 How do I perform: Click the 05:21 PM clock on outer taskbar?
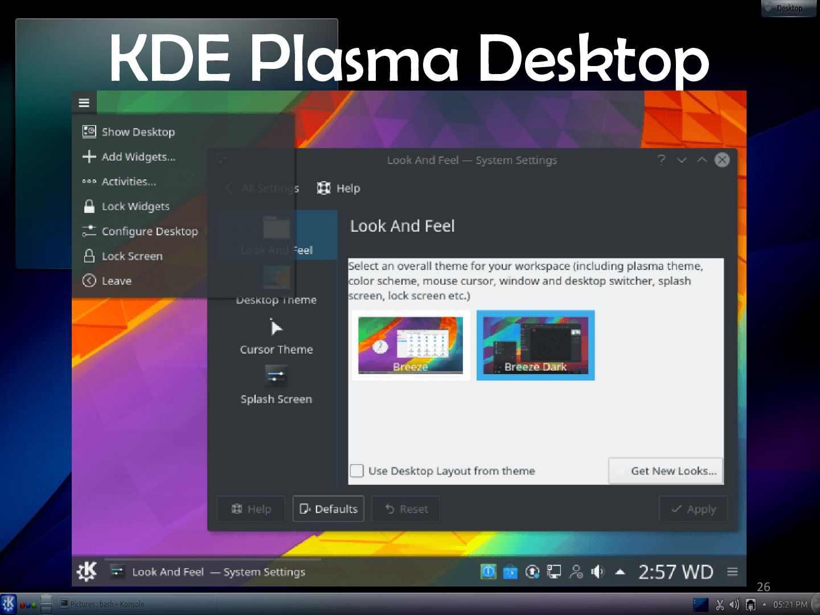(790, 604)
